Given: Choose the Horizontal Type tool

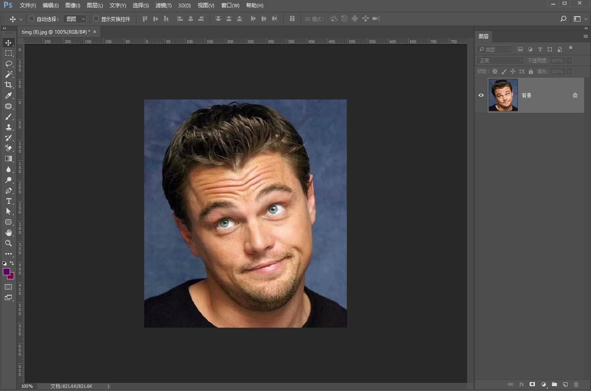Looking at the screenshot, I should point(9,201).
